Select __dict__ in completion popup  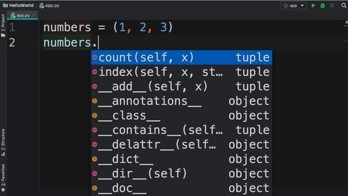182,159
